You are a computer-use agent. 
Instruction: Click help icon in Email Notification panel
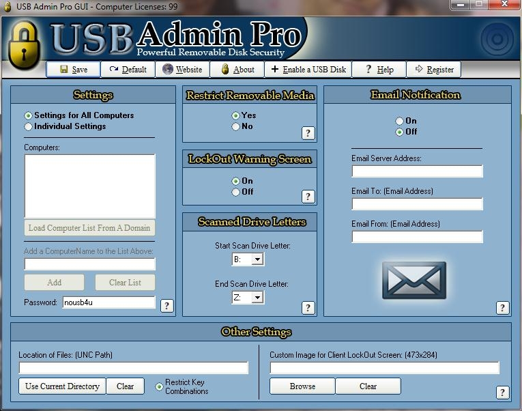coord(502,307)
